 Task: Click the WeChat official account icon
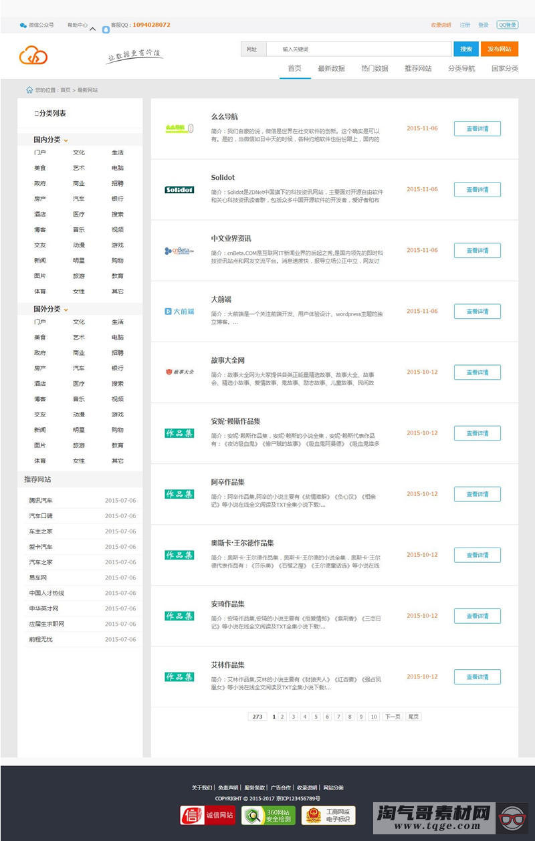point(23,25)
